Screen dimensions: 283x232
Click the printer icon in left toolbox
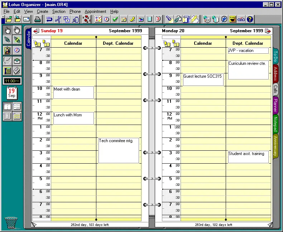coord(17,71)
